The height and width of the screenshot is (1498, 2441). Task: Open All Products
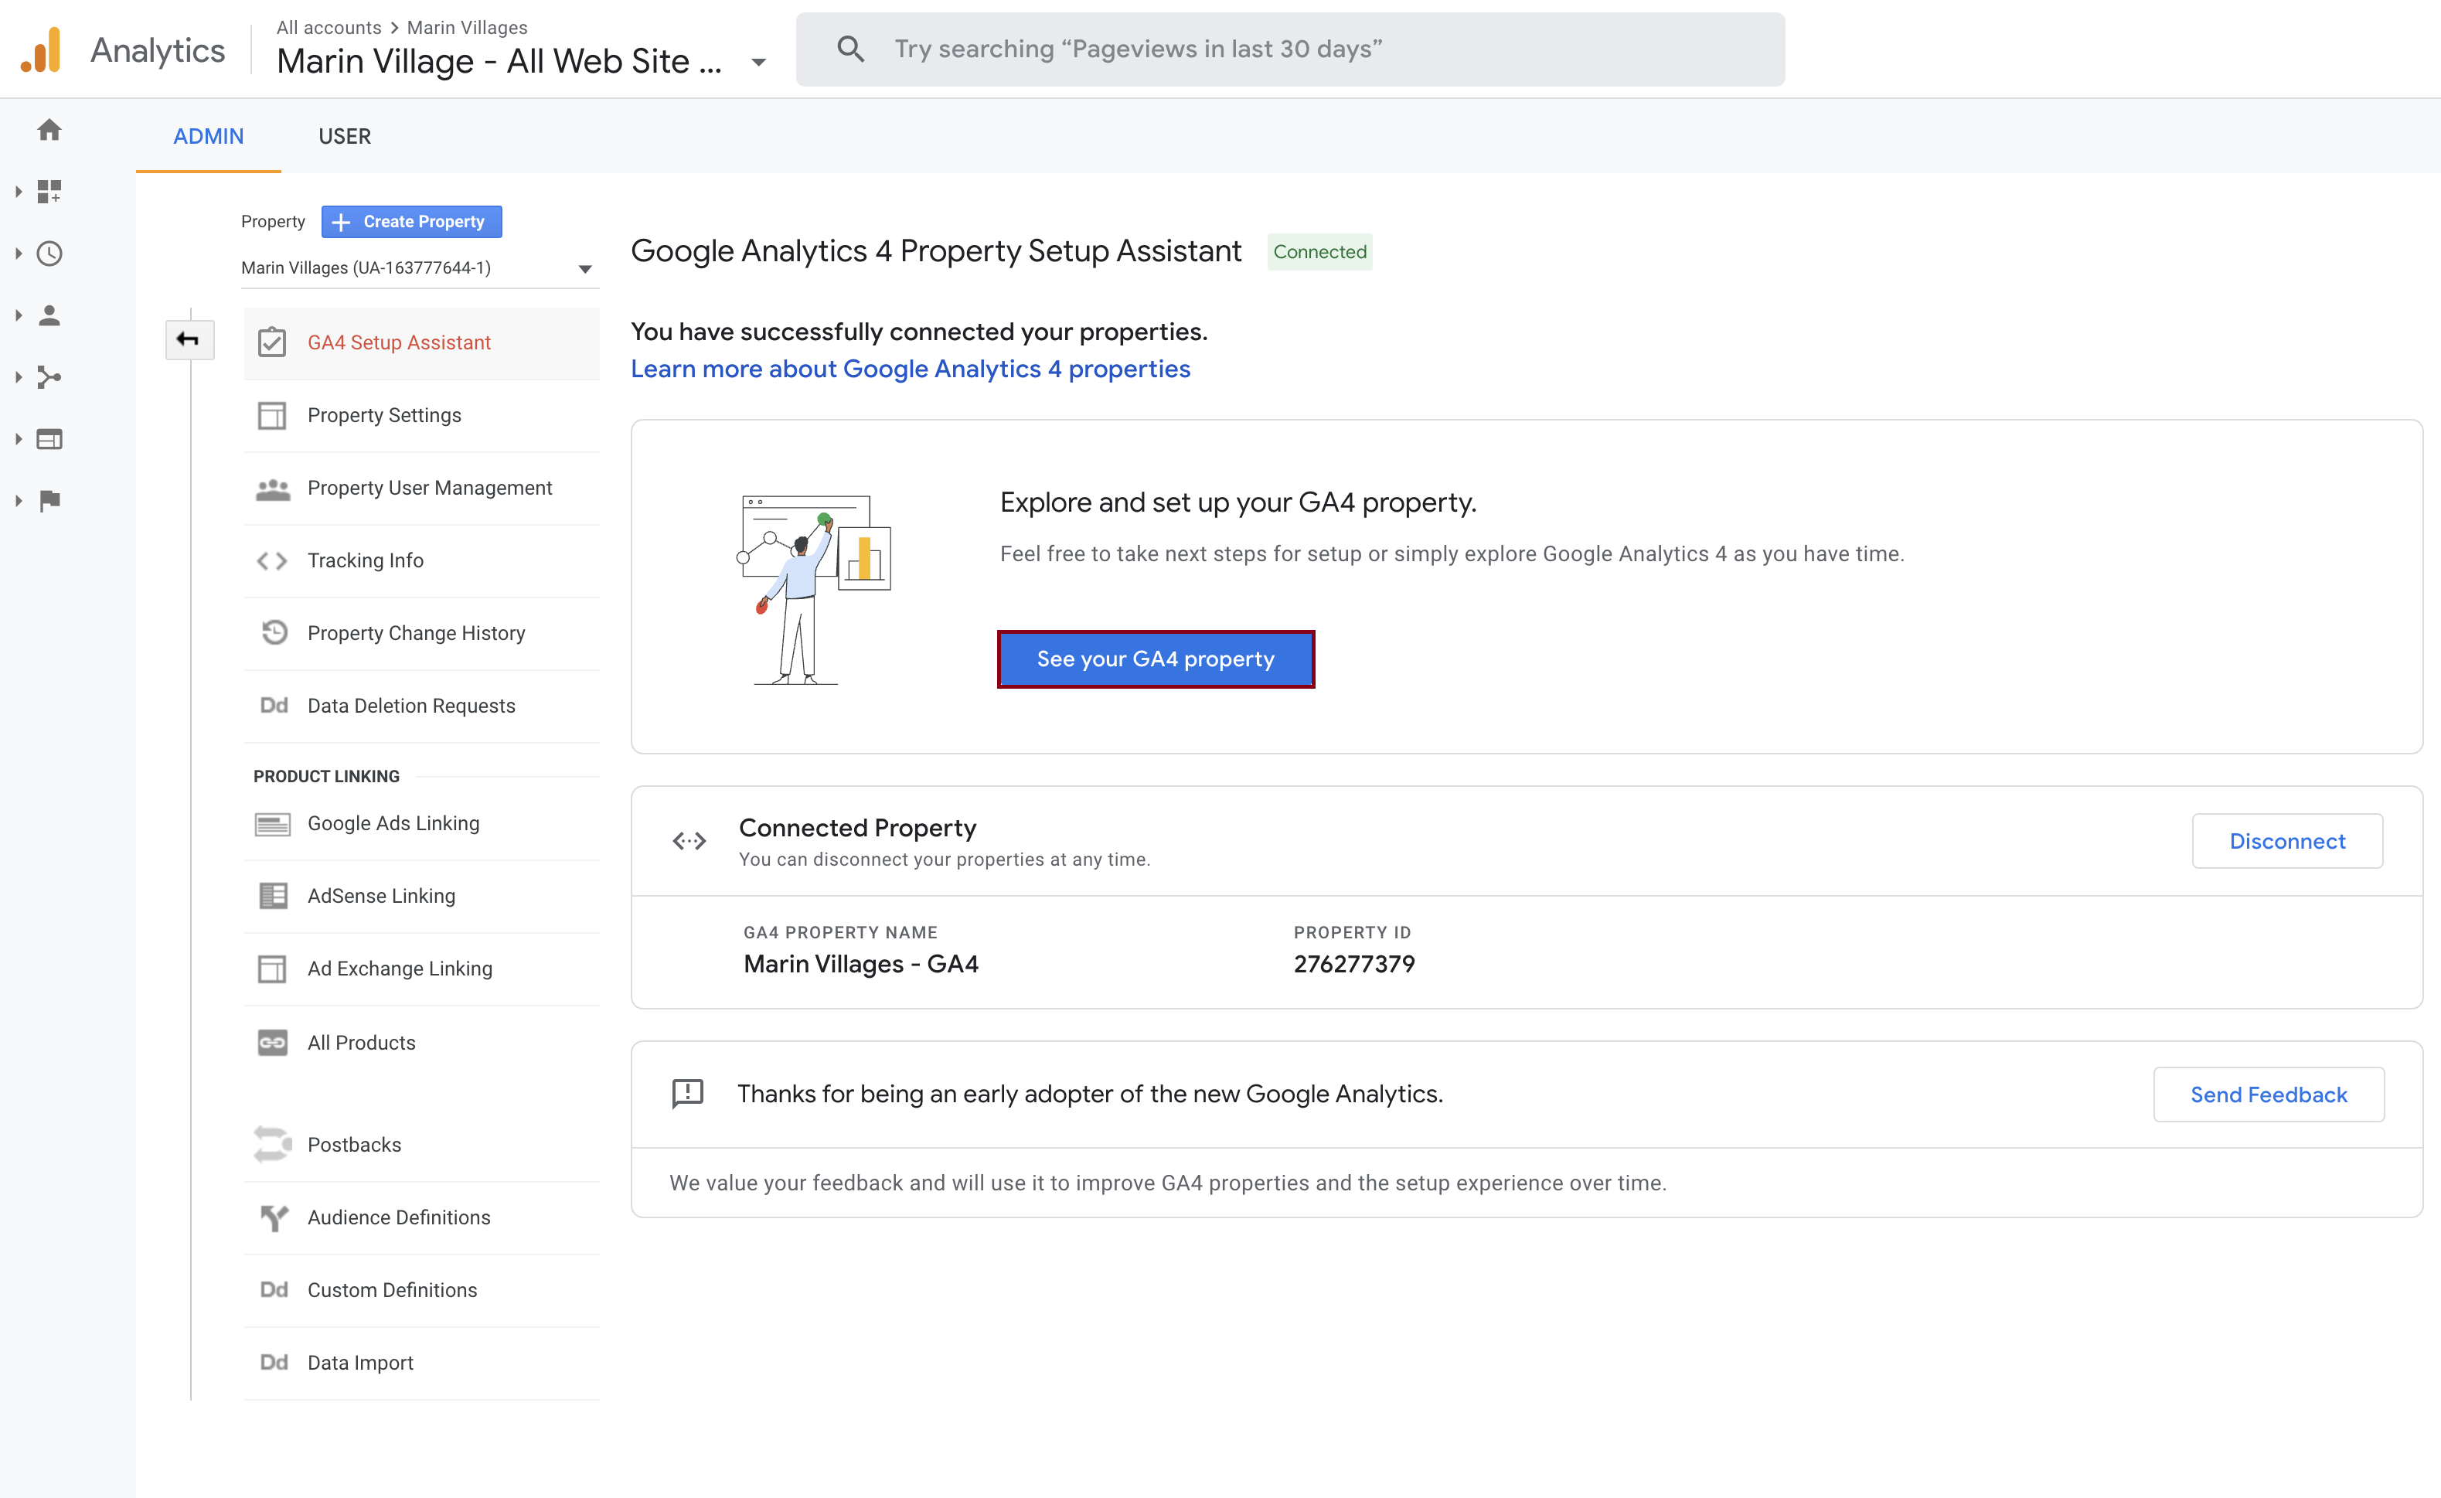click(422, 1042)
